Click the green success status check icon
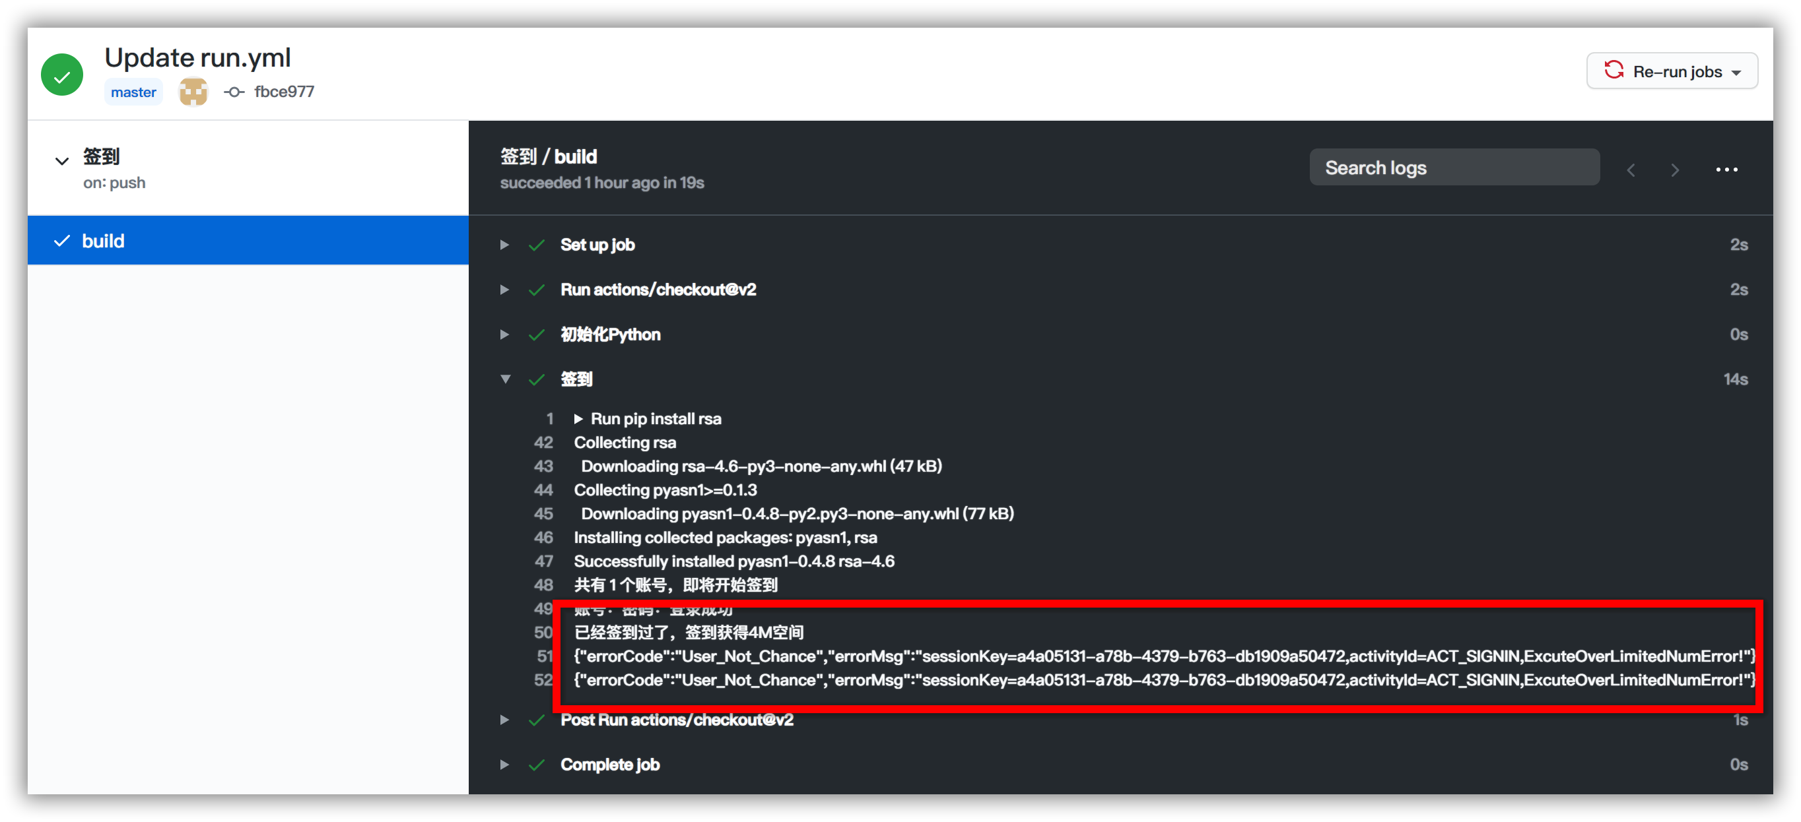This screenshot has height=822, width=1801. [61, 75]
